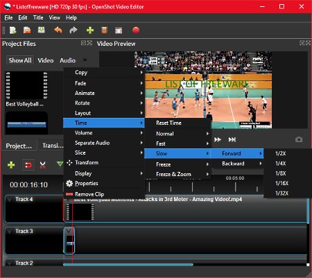Select 1/32X slow speed
Screen dimensions: 312x278
coord(288,193)
